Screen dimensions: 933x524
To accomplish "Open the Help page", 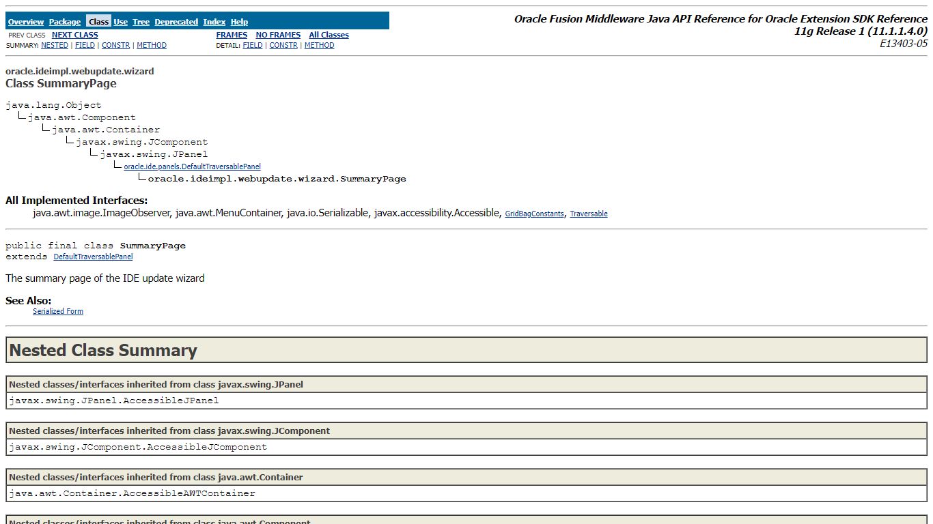I will (x=239, y=22).
